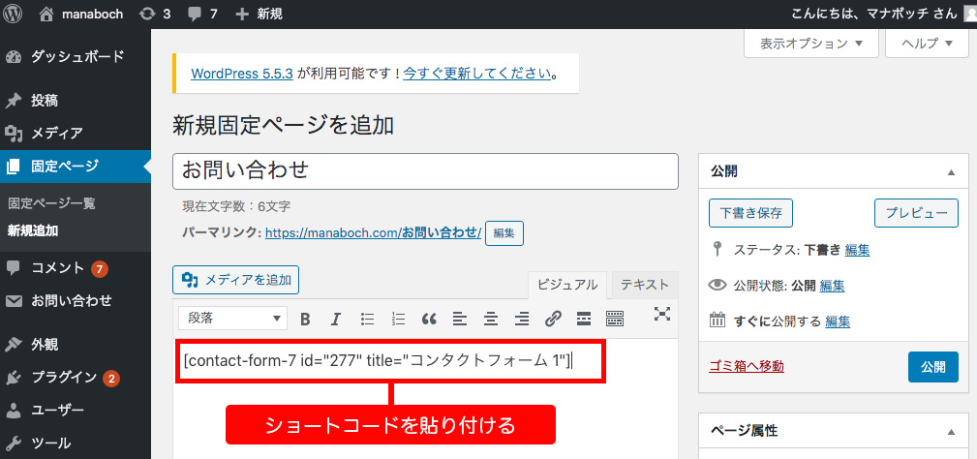The image size is (977, 459).
Task: Click the WordPress logo in admin bar
Action: 13,14
